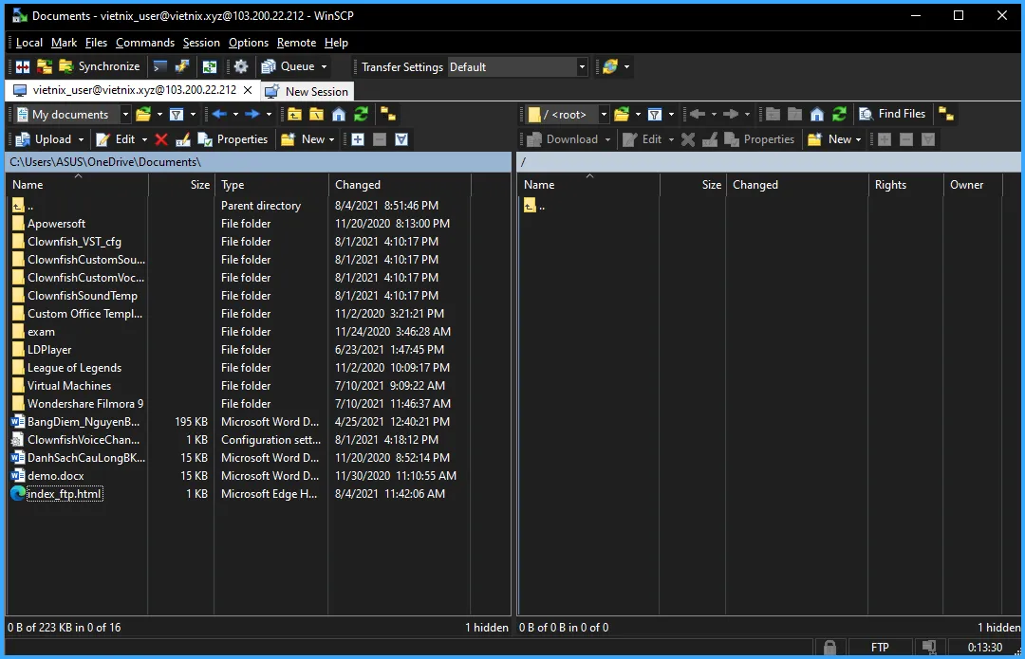Refresh the remote panel directory listing
The width and height of the screenshot is (1025, 659).
(839, 115)
